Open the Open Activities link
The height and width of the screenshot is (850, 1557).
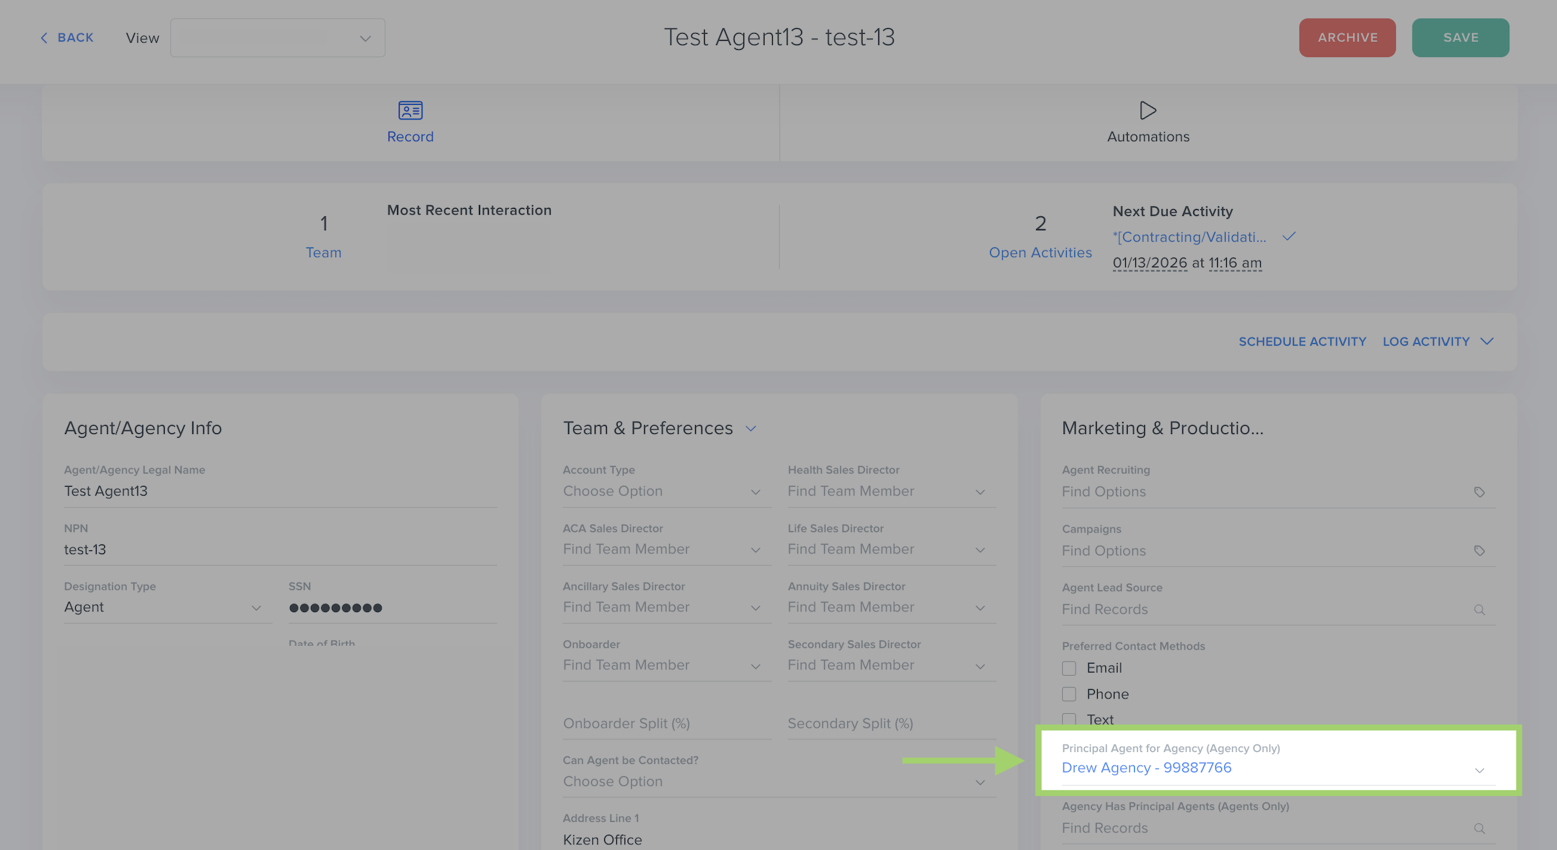pos(1040,253)
